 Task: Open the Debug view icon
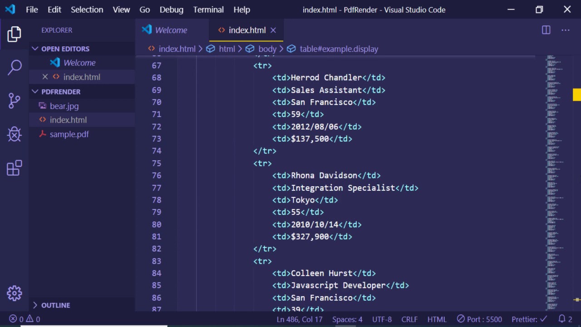point(14,134)
